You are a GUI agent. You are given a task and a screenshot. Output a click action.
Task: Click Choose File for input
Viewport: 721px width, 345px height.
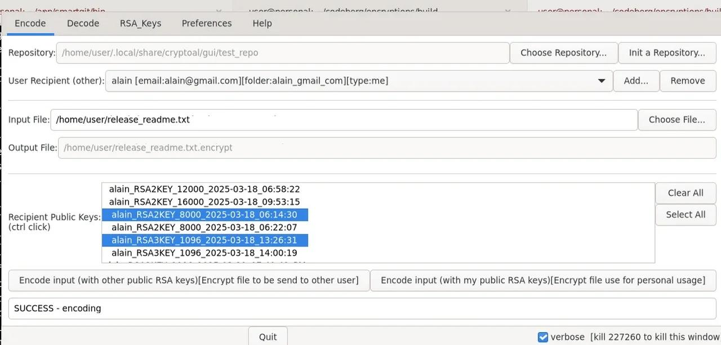pyautogui.click(x=677, y=119)
